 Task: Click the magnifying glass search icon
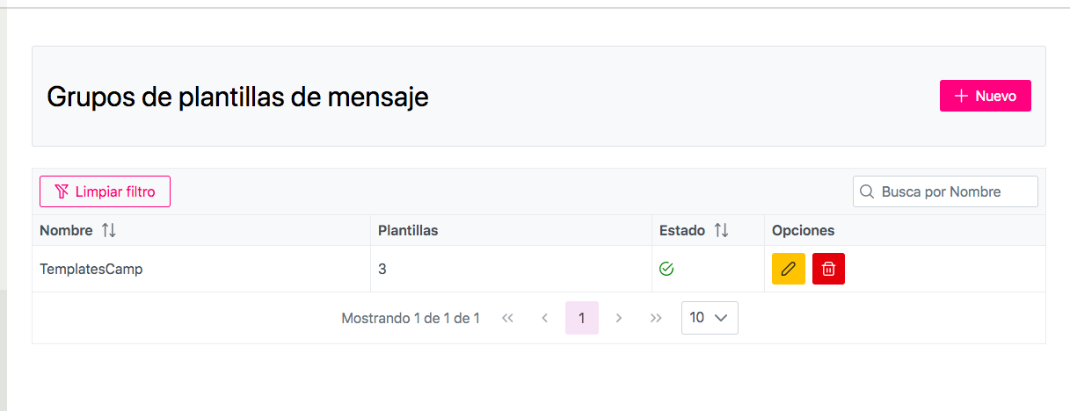pos(867,191)
